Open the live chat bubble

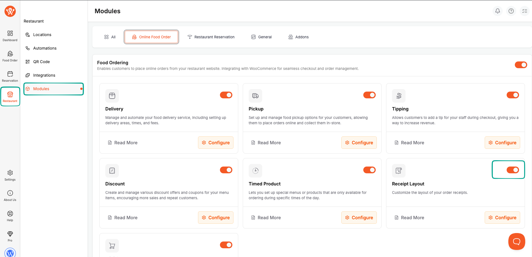click(x=517, y=241)
